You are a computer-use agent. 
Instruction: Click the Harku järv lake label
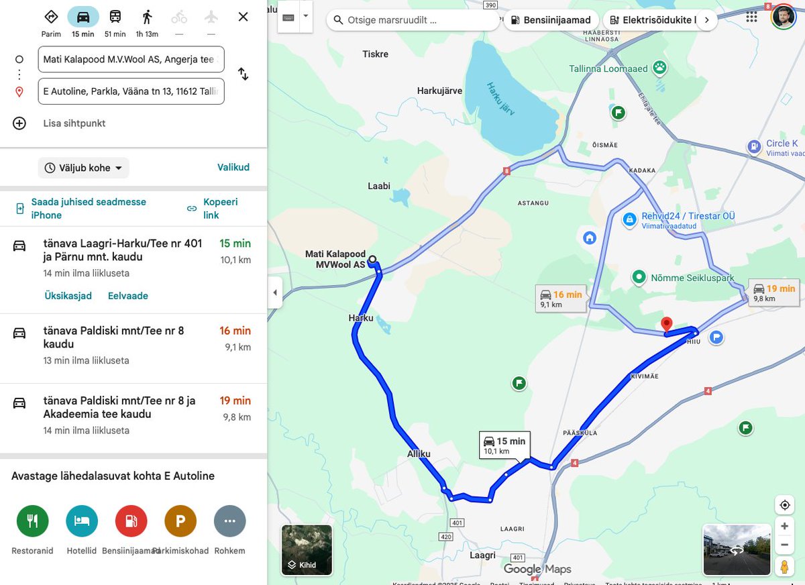[500, 98]
